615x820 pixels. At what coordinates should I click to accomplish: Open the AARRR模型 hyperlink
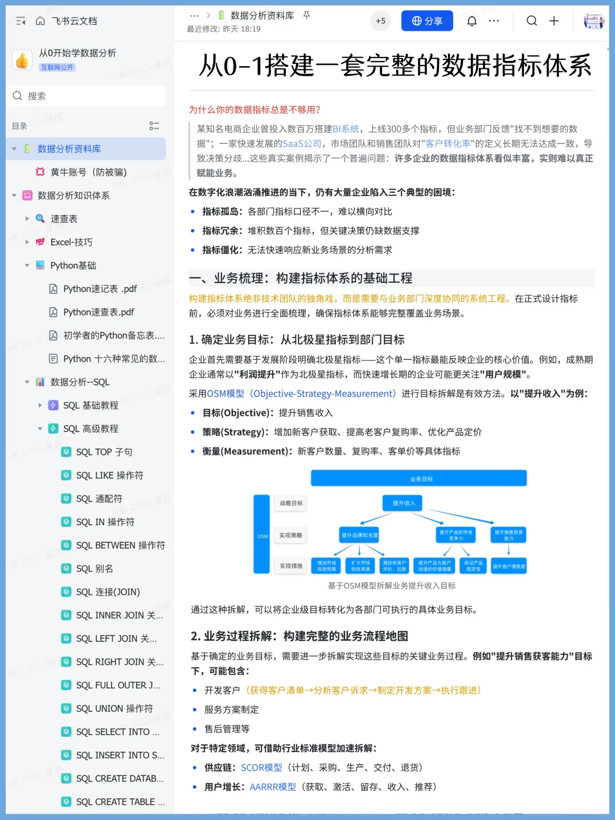(273, 786)
